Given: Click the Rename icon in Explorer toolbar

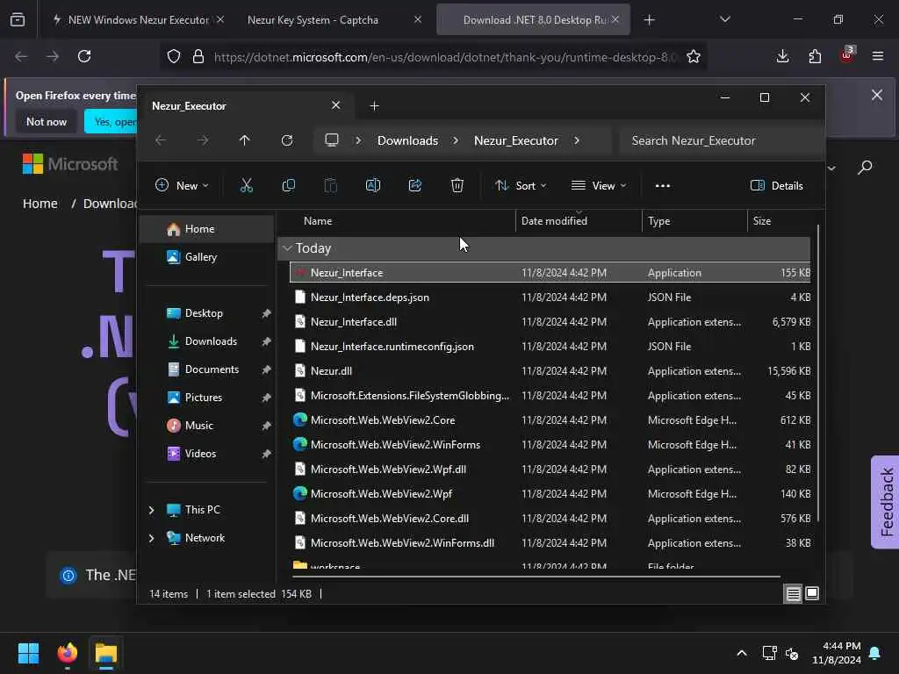Looking at the screenshot, I should (x=372, y=185).
